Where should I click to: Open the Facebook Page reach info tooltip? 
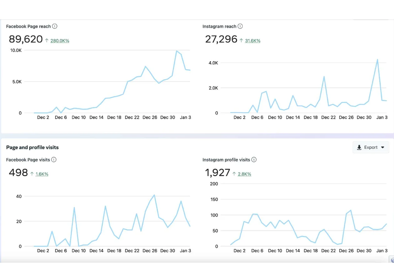55,26
